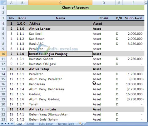This screenshot has width=148, height=126.
Task: Select the CoA sheet tab
Action: pos(19,124)
